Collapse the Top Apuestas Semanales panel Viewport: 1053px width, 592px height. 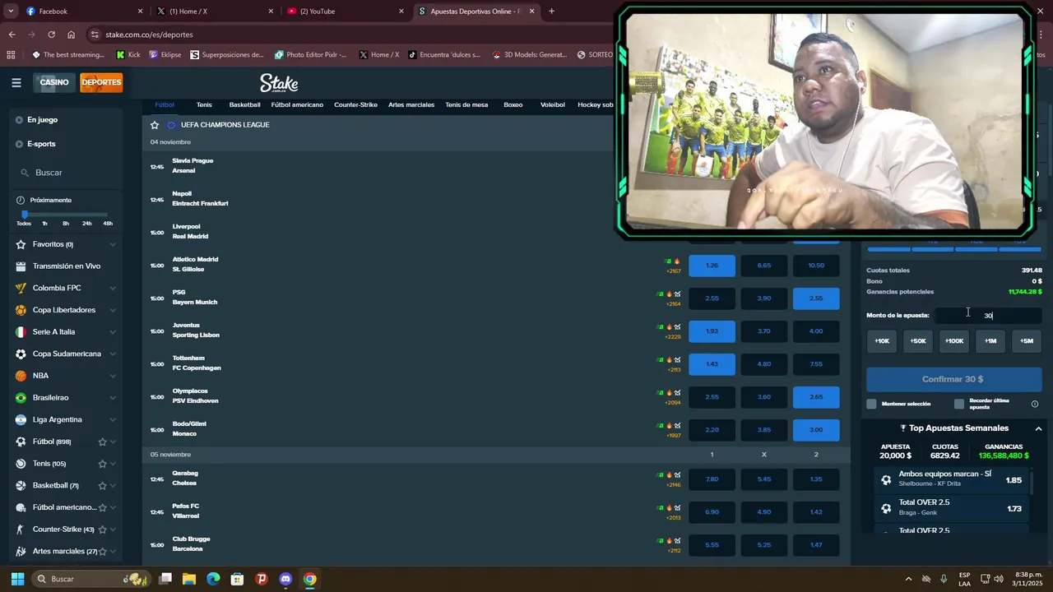(1038, 428)
